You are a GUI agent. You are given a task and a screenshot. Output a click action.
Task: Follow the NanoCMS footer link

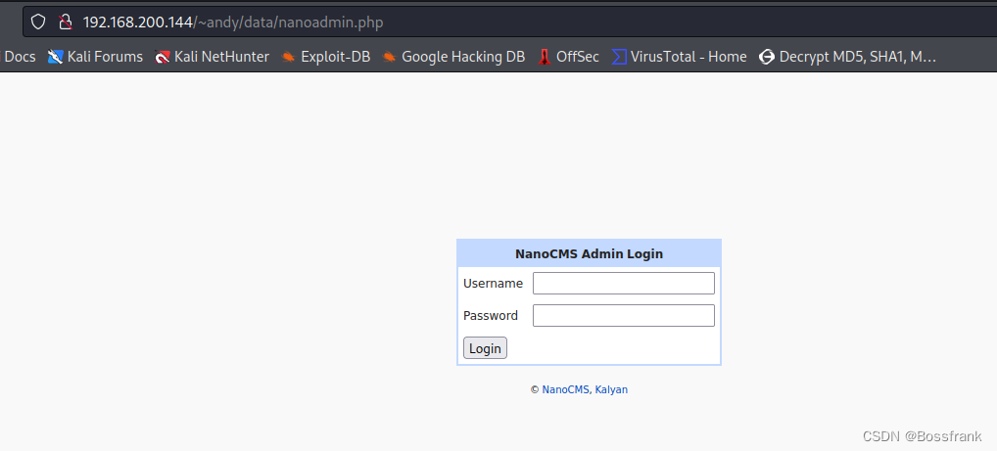click(x=566, y=390)
